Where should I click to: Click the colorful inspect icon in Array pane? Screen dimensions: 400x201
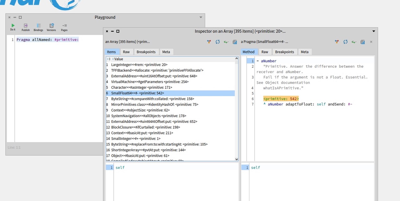pyautogui.click(x=209, y=42)
